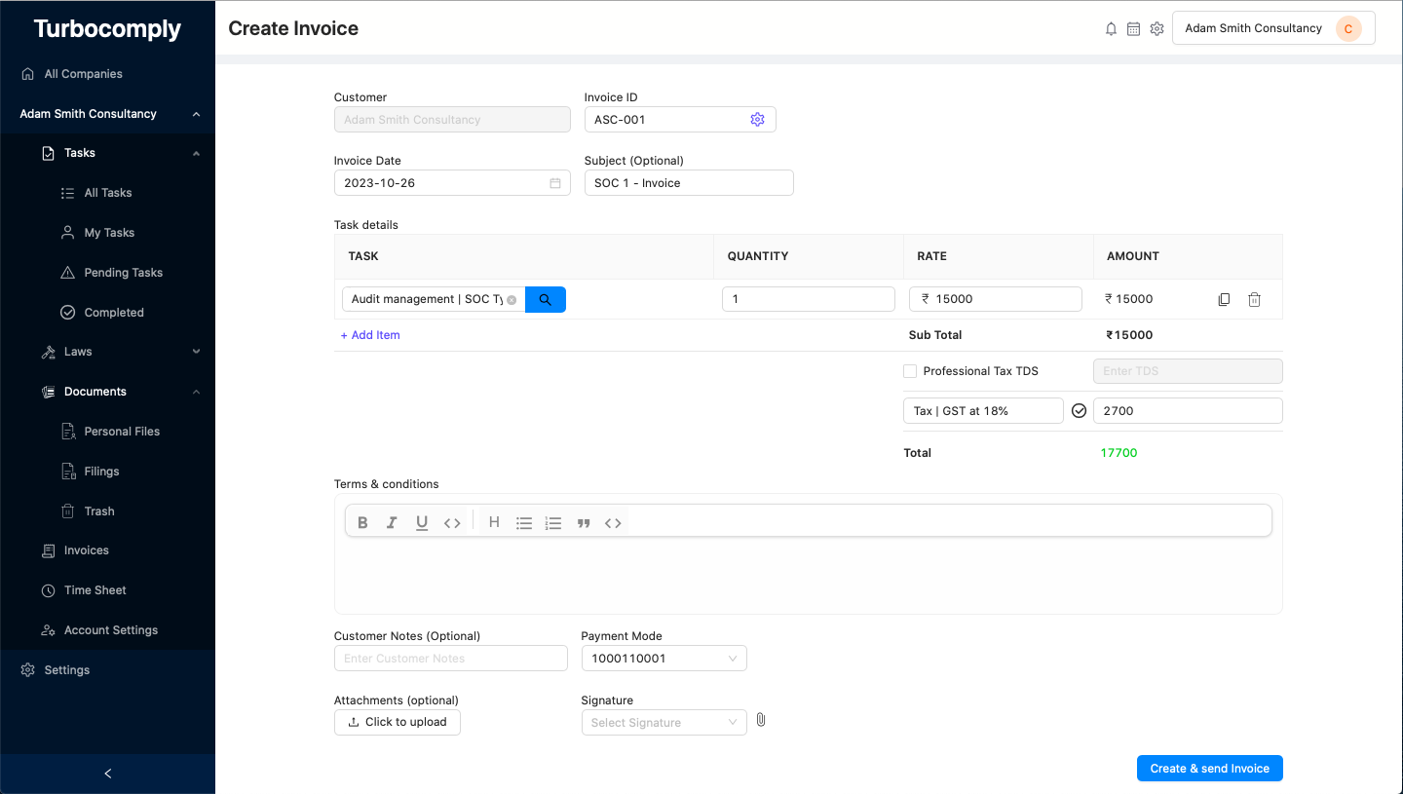Click the calendar icon in the top bar

coord(1133,28)
